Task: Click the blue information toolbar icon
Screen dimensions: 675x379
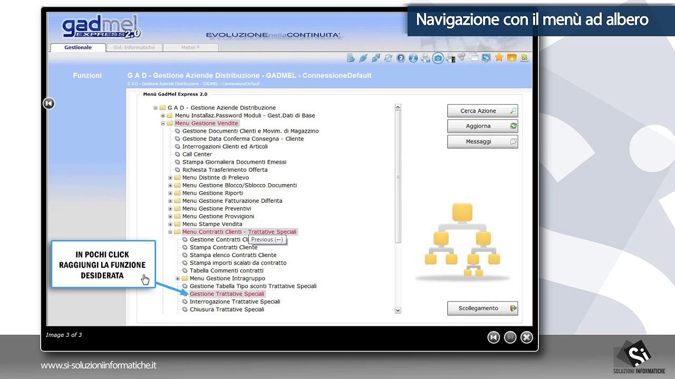Action: coord(413,58)
